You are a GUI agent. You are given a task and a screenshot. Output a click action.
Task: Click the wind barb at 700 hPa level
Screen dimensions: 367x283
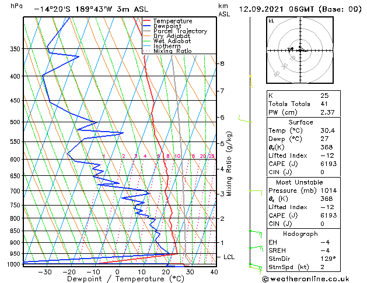[x=256, y=193]
